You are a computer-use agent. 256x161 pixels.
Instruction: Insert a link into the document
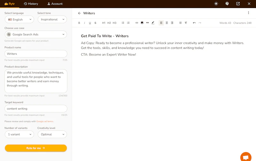[x=137, y=23]
